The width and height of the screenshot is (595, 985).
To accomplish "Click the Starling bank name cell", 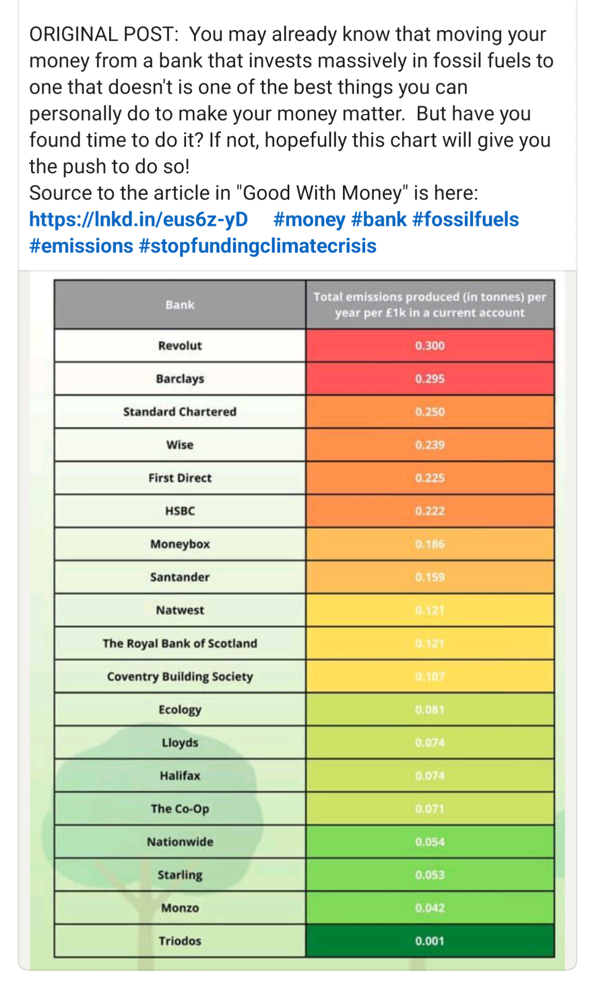I will [x=180, y=874].
